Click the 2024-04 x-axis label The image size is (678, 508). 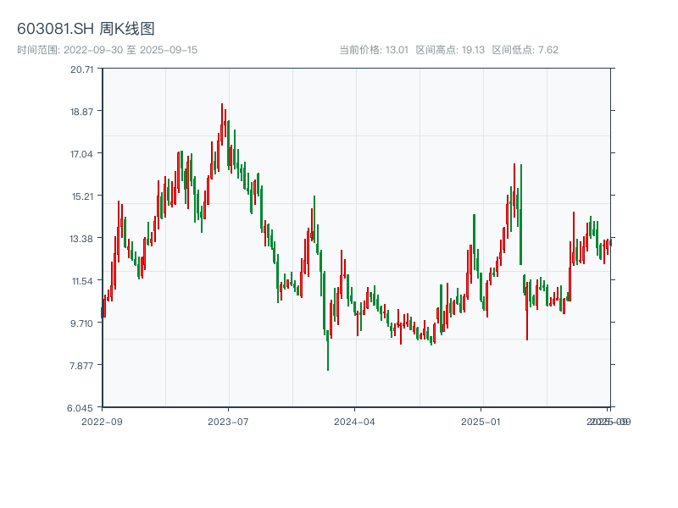click(x=354, y=422)
